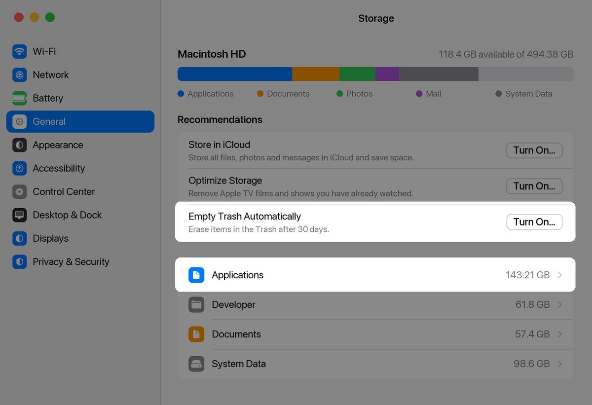Image resolution: width=592 pixels, height=405 pixels.
Task: Go to Appearance settings
Action: (x=80, y=145)
